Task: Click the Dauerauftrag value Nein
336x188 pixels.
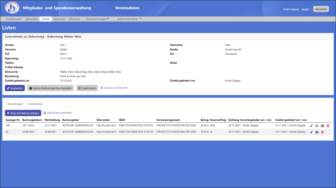Action: [x=213, y=125]
